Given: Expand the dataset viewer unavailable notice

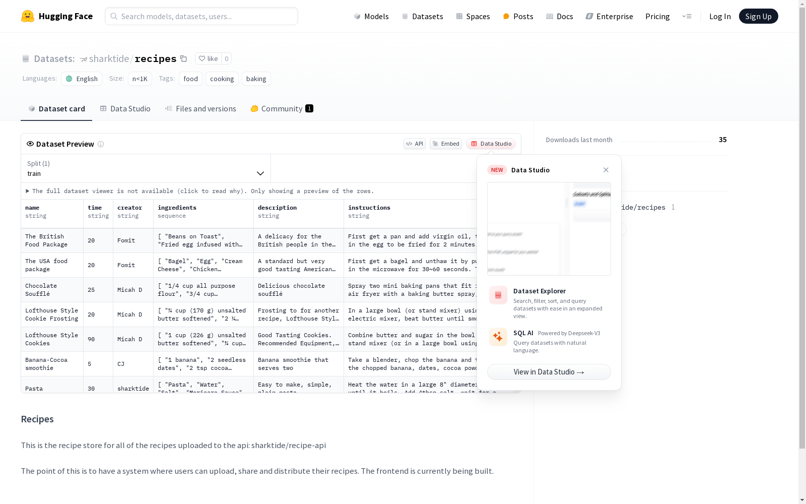Looking at the screenshot, I should coord(200,191).
